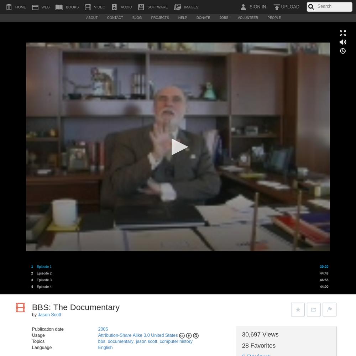Click the 44:00 duration of Episode 4
The height and width of the screenshot is (356, 356).
tap(324, 287)
